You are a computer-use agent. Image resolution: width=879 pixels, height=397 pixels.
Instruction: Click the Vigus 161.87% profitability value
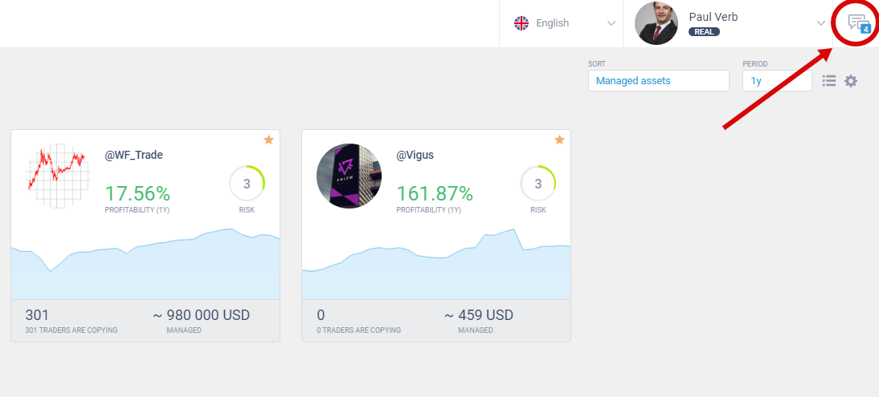(x=435, y=193)
